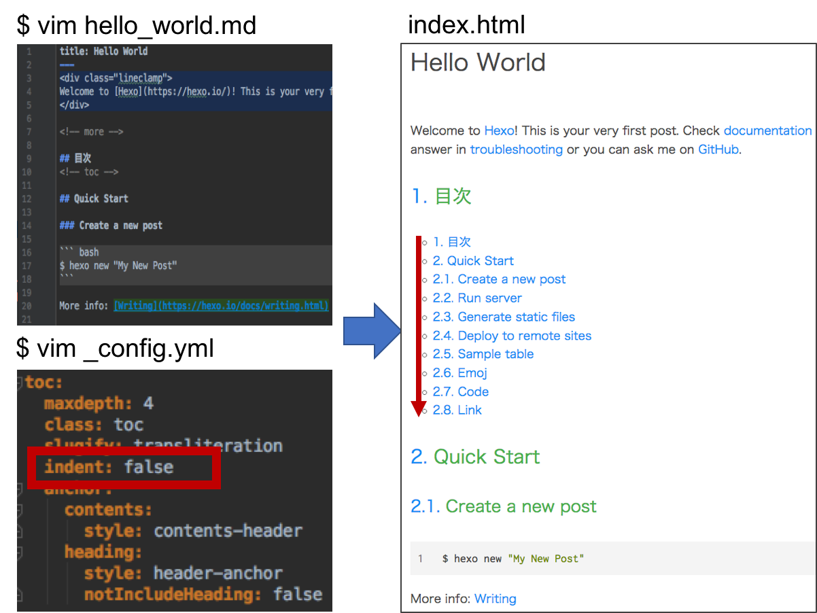Viewport: 817px width, 613px height.
Task: Open the GitHub link
Action: coord(718,150)
